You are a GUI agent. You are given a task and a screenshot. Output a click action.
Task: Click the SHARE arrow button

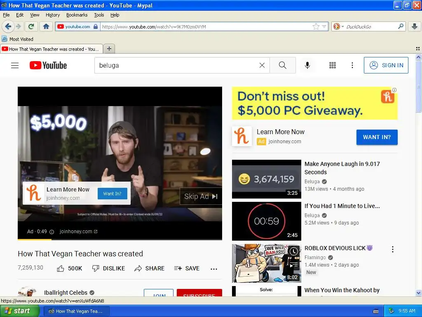click(149, 268)
